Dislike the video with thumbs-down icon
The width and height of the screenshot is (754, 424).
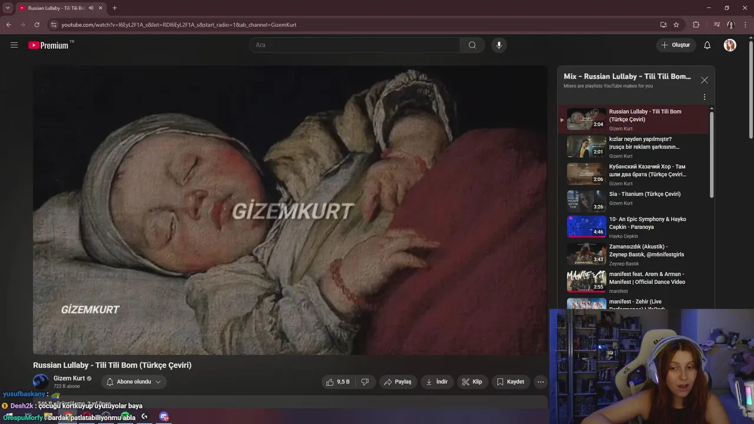click(365, 382)
